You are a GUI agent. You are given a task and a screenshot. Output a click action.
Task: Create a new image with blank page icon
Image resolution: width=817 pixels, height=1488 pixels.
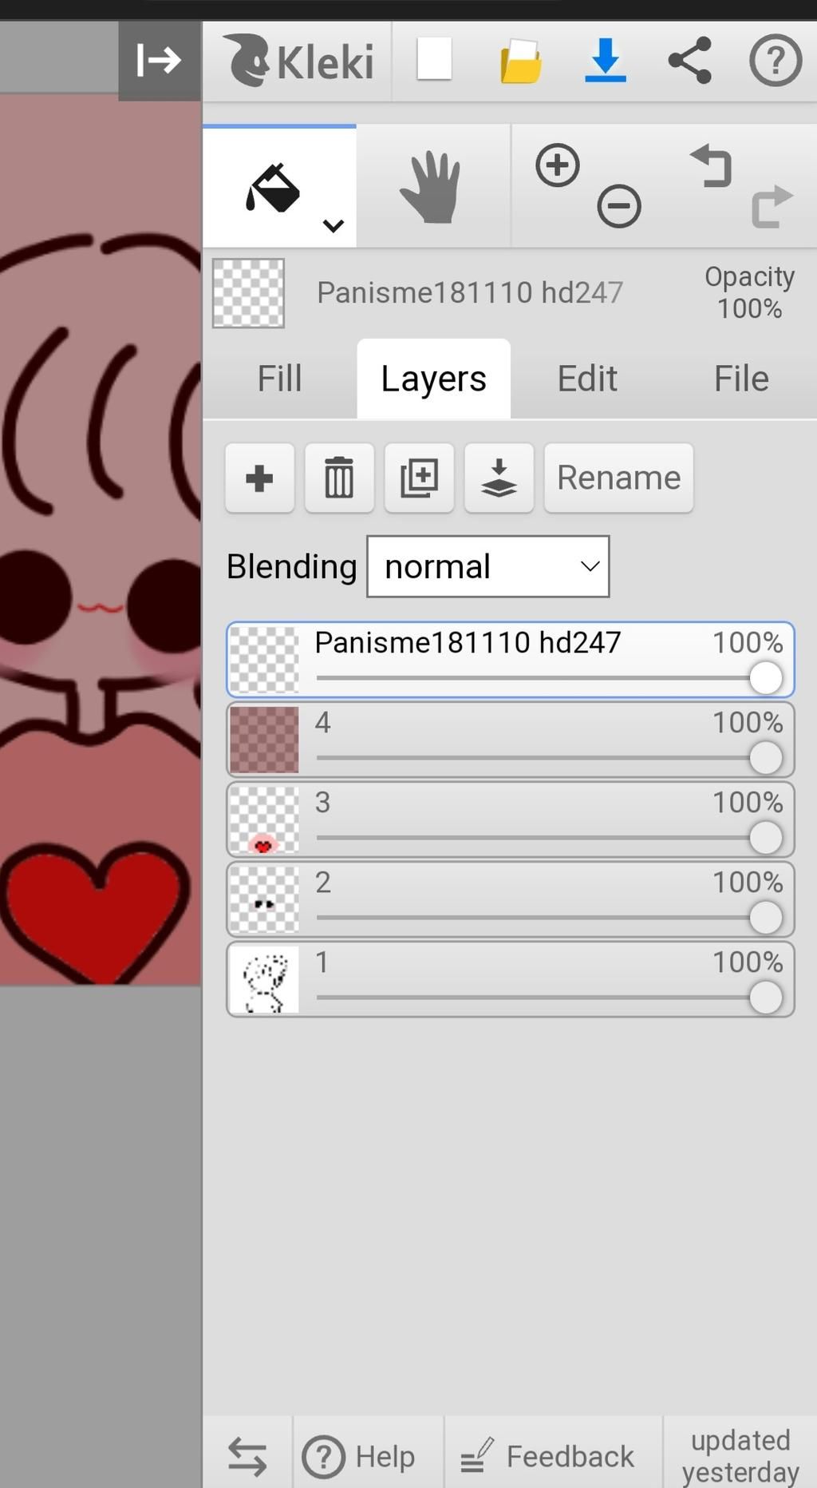point(434,59)
